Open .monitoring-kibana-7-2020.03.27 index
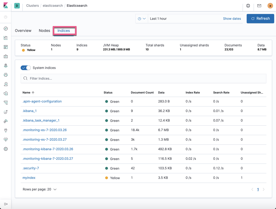276x209 pixels. click(48, 159)
